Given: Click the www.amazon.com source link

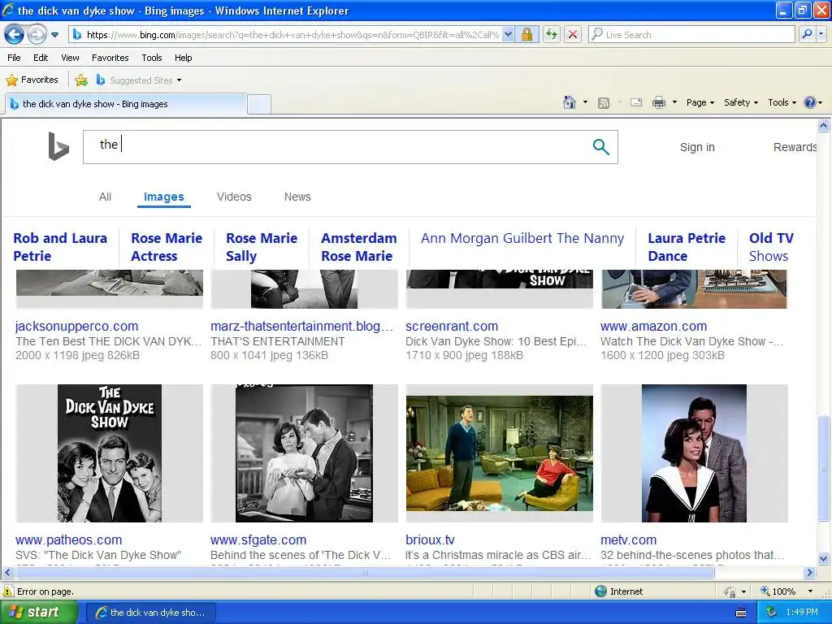Looking at the screenshot, I should pos(654,326).
